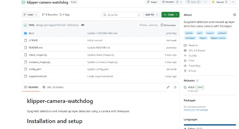Click the Unwatch button
Image resolution: width=239 pixels, height=129 pixels.
click(x=170, y=2)
